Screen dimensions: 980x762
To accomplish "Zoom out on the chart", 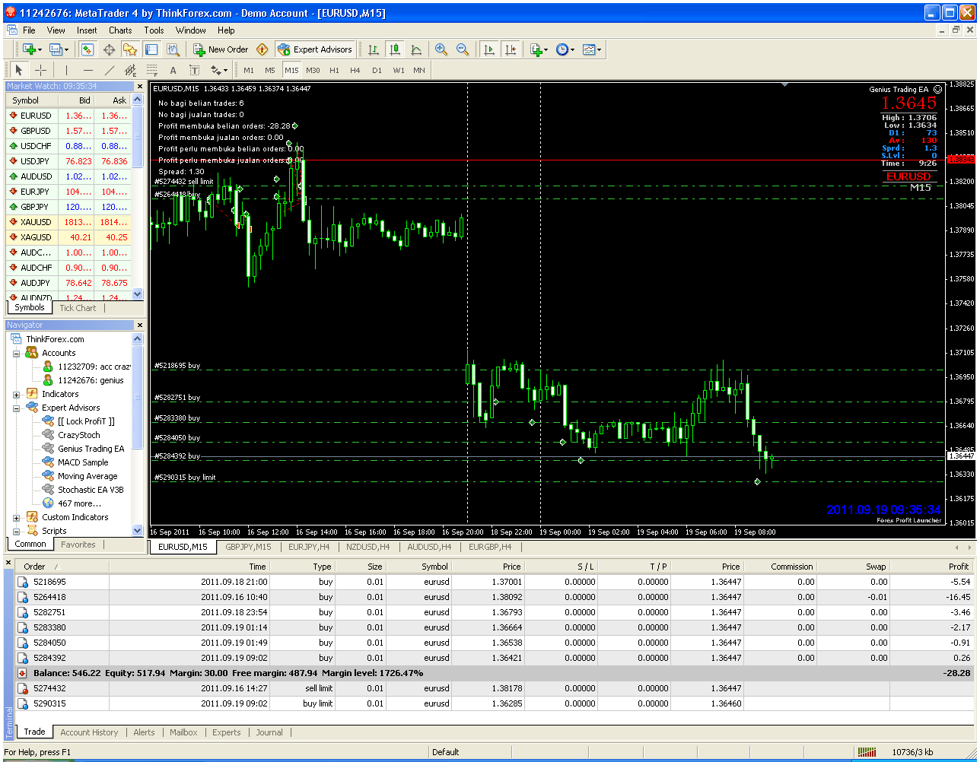I will pos(463,49).
